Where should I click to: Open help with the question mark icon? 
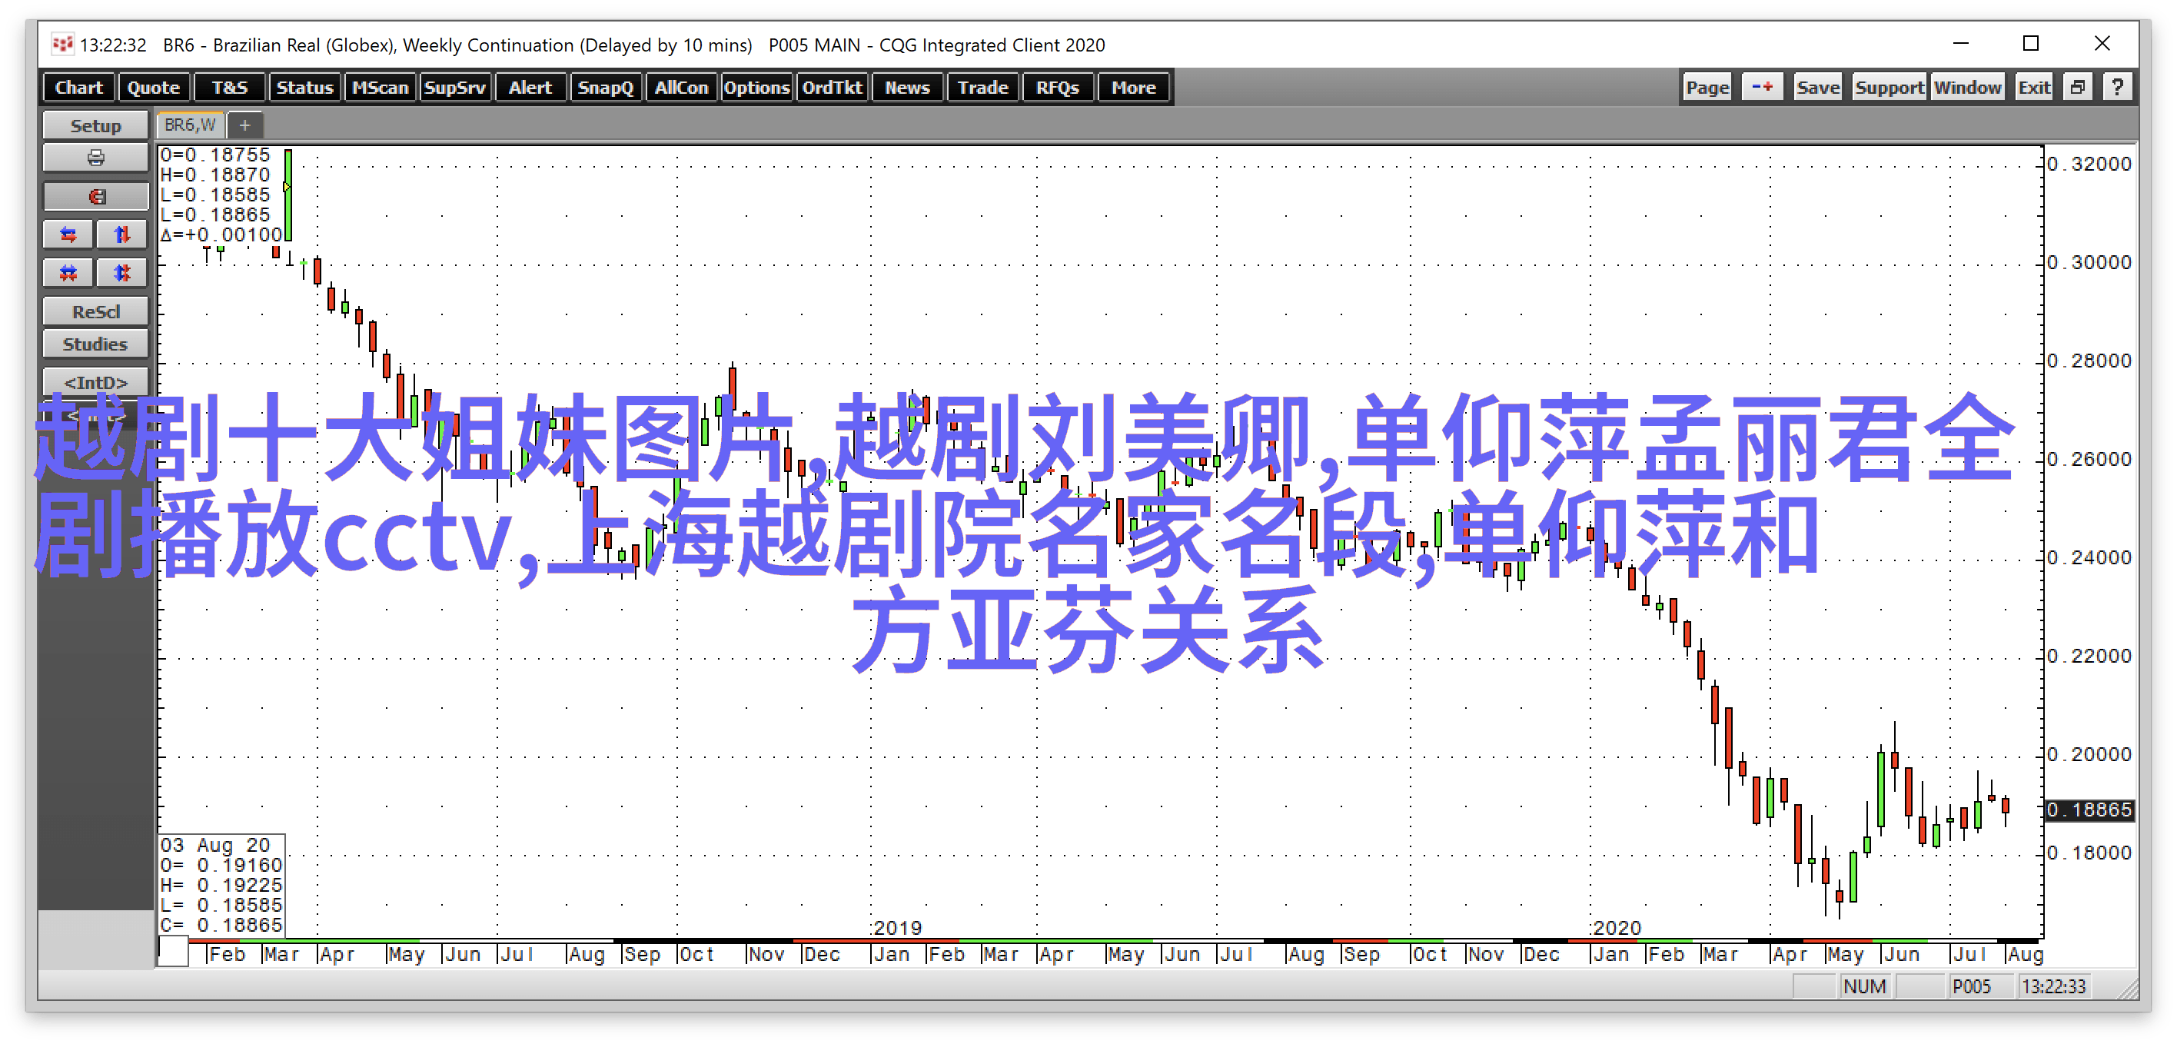(x=2117, y=87)
